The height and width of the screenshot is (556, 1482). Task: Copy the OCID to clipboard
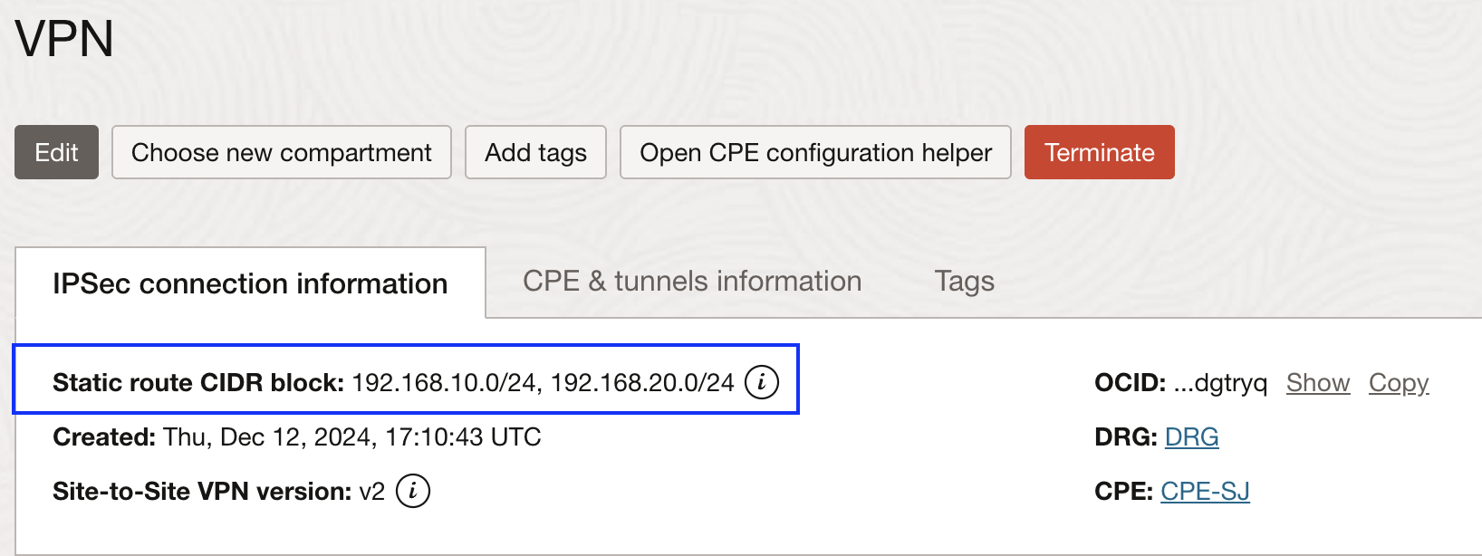tap(1398, 382)
